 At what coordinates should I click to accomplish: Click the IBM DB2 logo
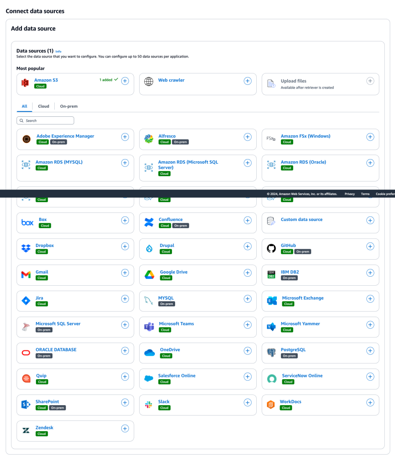pyautogui.click(x=272, y=274)
